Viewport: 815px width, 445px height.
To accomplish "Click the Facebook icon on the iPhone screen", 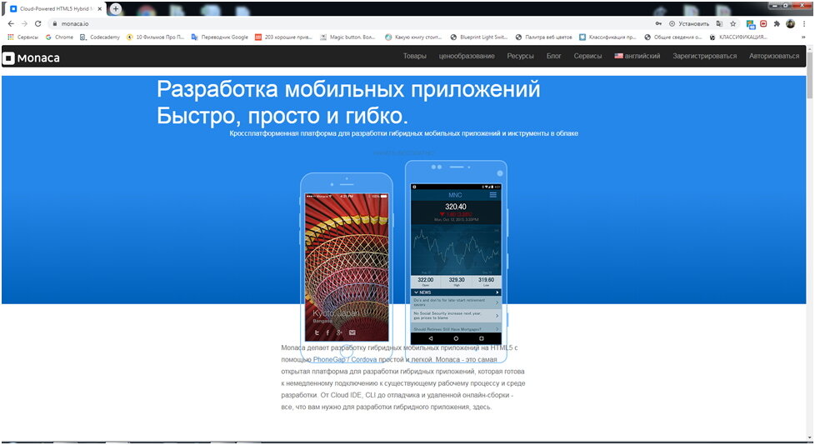I will pyautogui.click(x=327, y=332).
